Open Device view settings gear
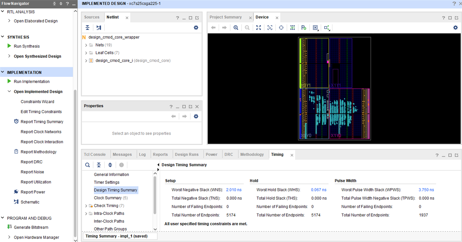The width and height of the screenshot is (462, 242). 456,27
